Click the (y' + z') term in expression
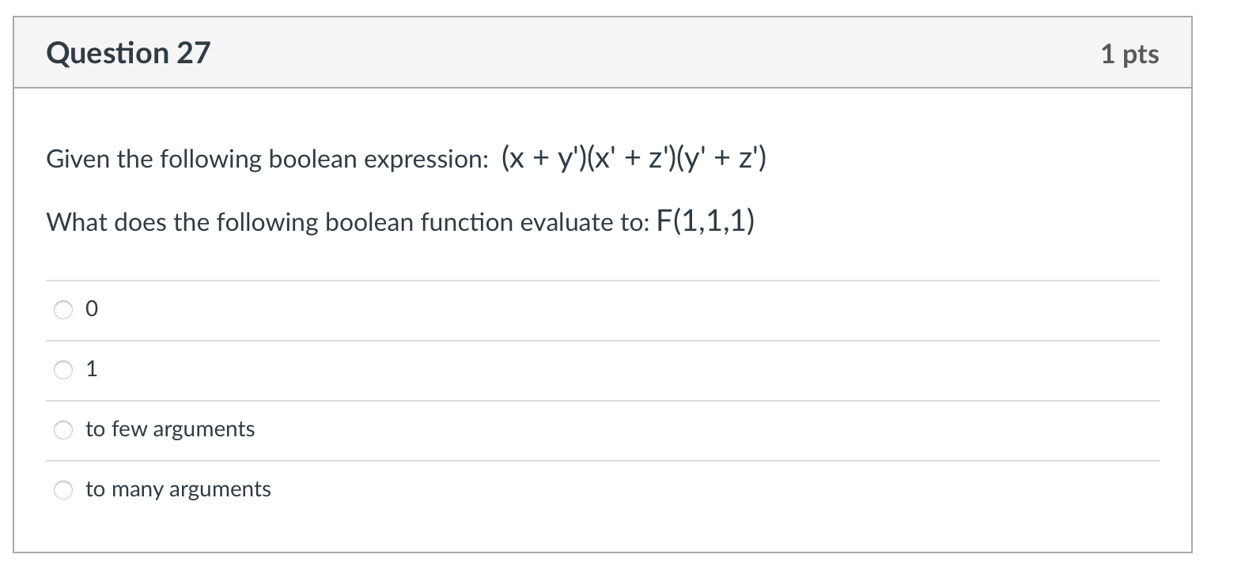The height and width of the screenshot is (577, 1245). tap(723, 159)
